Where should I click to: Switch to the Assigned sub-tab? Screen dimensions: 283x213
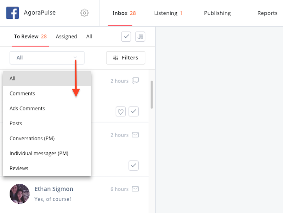pyautogui.click(x=66, y=37)
